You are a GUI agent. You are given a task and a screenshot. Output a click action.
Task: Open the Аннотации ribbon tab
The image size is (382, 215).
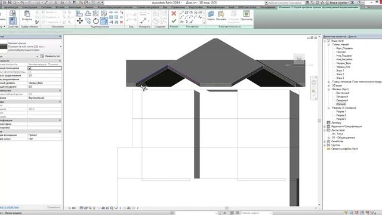click(x=75, y=7)
